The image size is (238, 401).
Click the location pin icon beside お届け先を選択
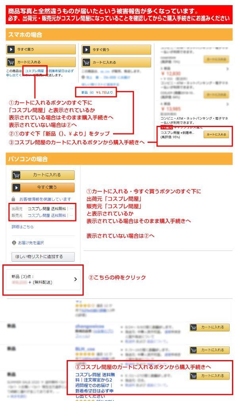point(14,243)
